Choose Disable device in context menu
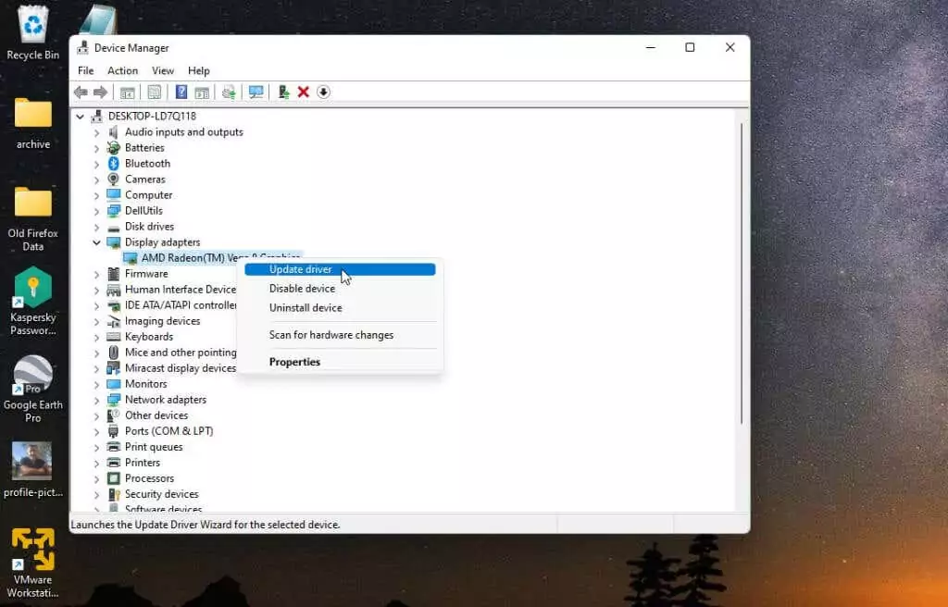 coord(302,289)
